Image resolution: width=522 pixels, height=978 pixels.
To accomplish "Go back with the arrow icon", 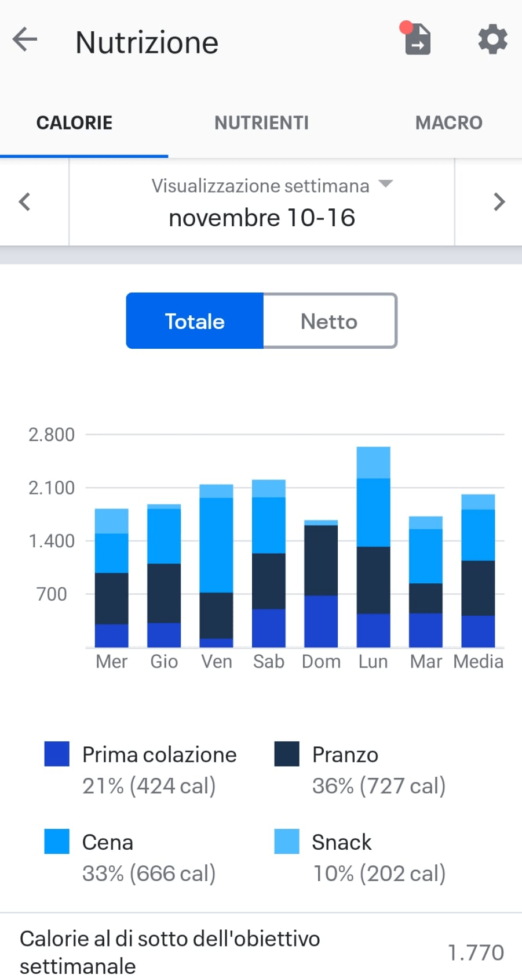I will coord(25,40).
